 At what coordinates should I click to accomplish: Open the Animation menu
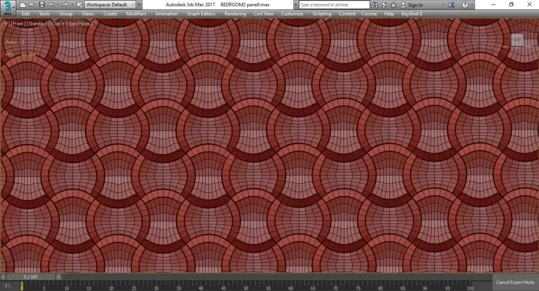[167, 13]
